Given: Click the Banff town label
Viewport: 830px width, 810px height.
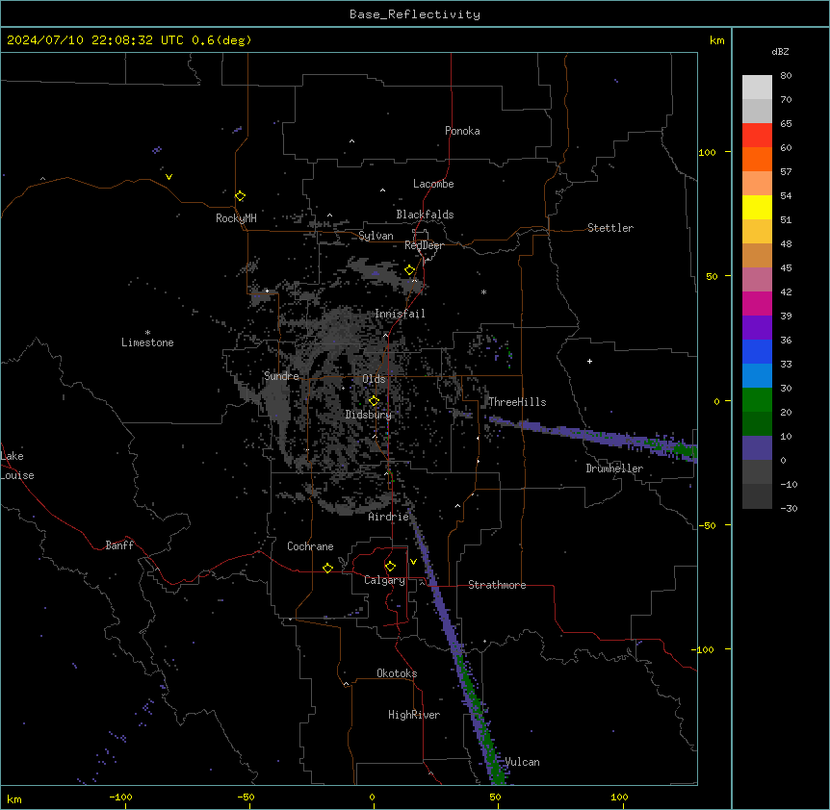Looking at the screenshot, I should pyautogui.click(x=119, y=545).
